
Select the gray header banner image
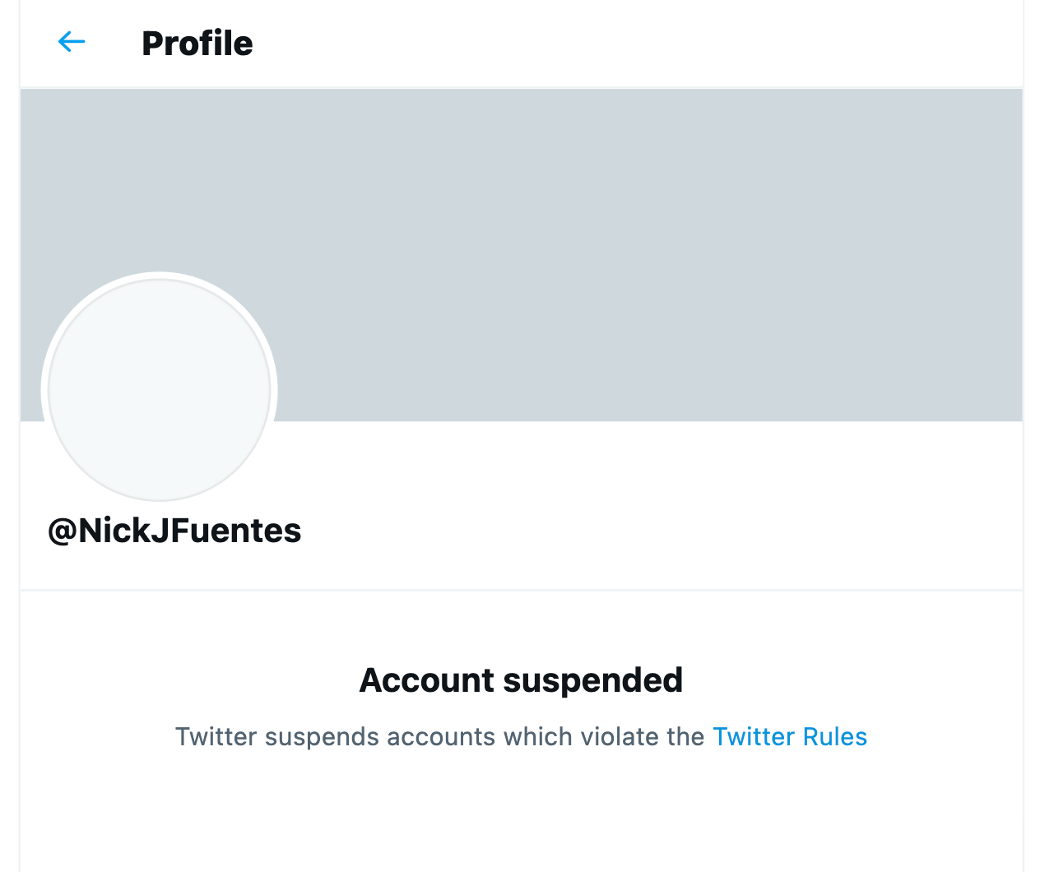[x=576, y=247]
